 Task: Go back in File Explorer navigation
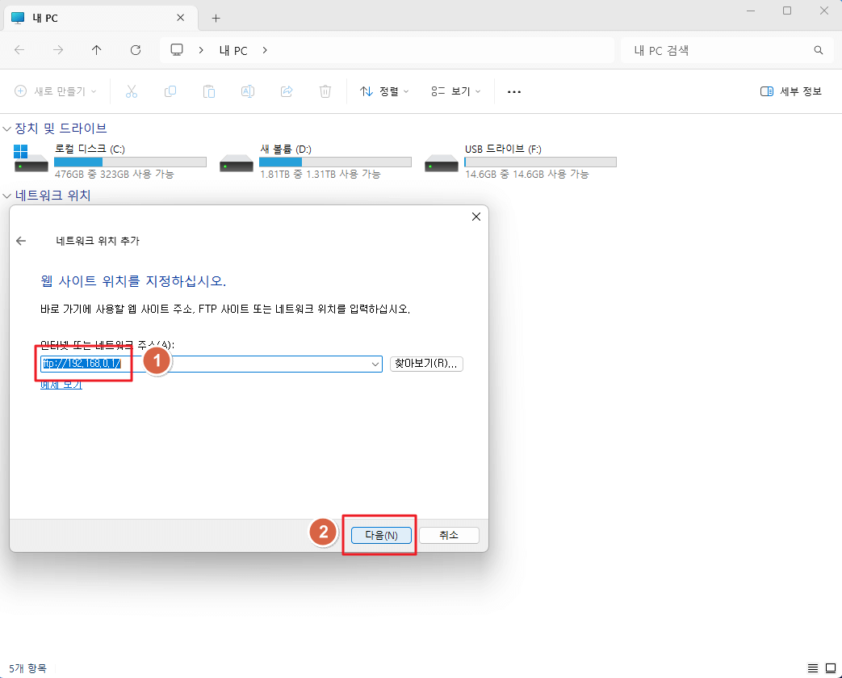click(20, 50)
